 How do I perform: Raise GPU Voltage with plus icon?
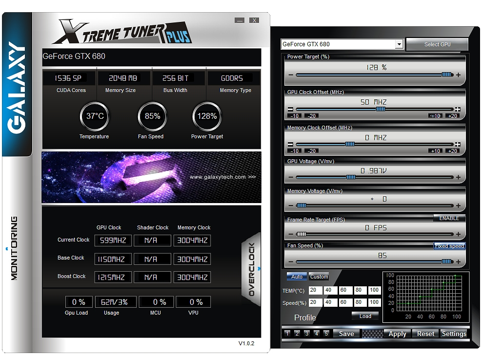tap(458, 177)
